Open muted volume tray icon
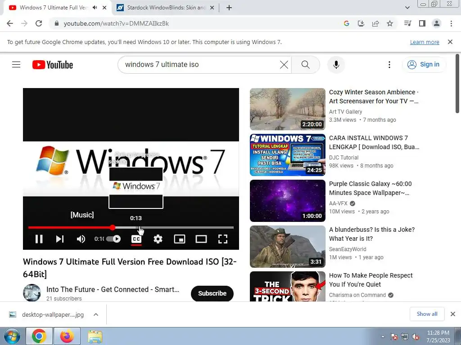Screen dimensions: 461x345 click(416, 337)
